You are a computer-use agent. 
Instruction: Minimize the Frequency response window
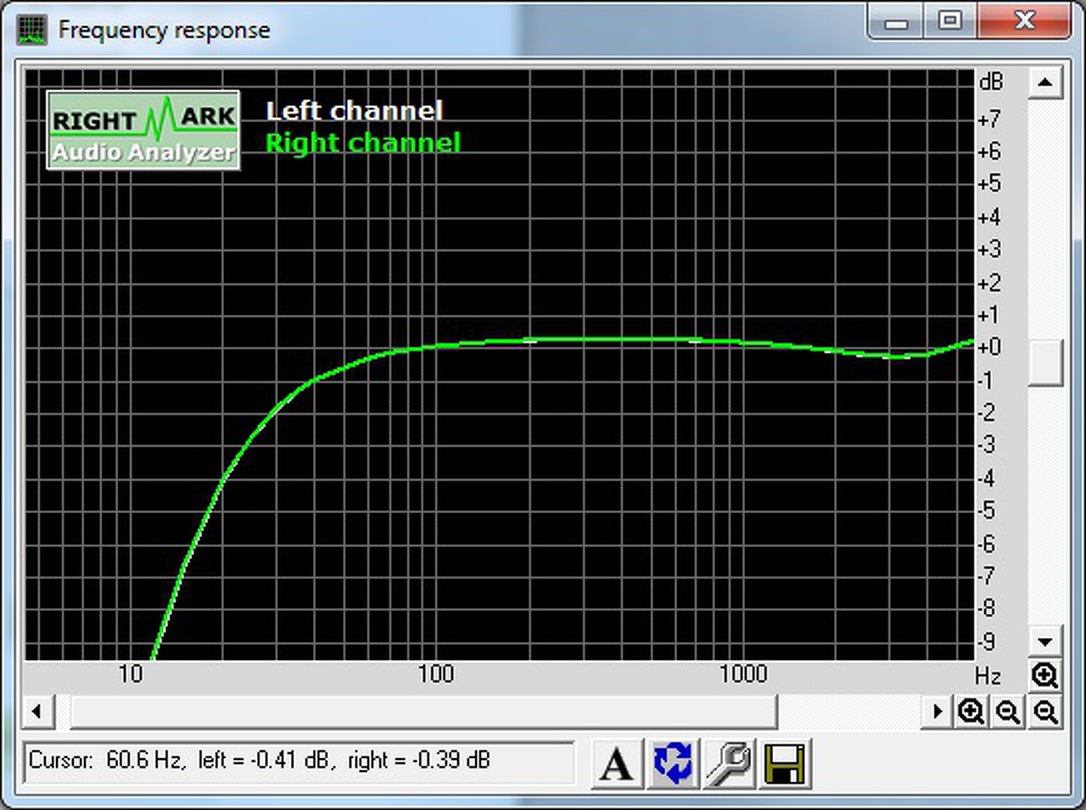point(896,21)
